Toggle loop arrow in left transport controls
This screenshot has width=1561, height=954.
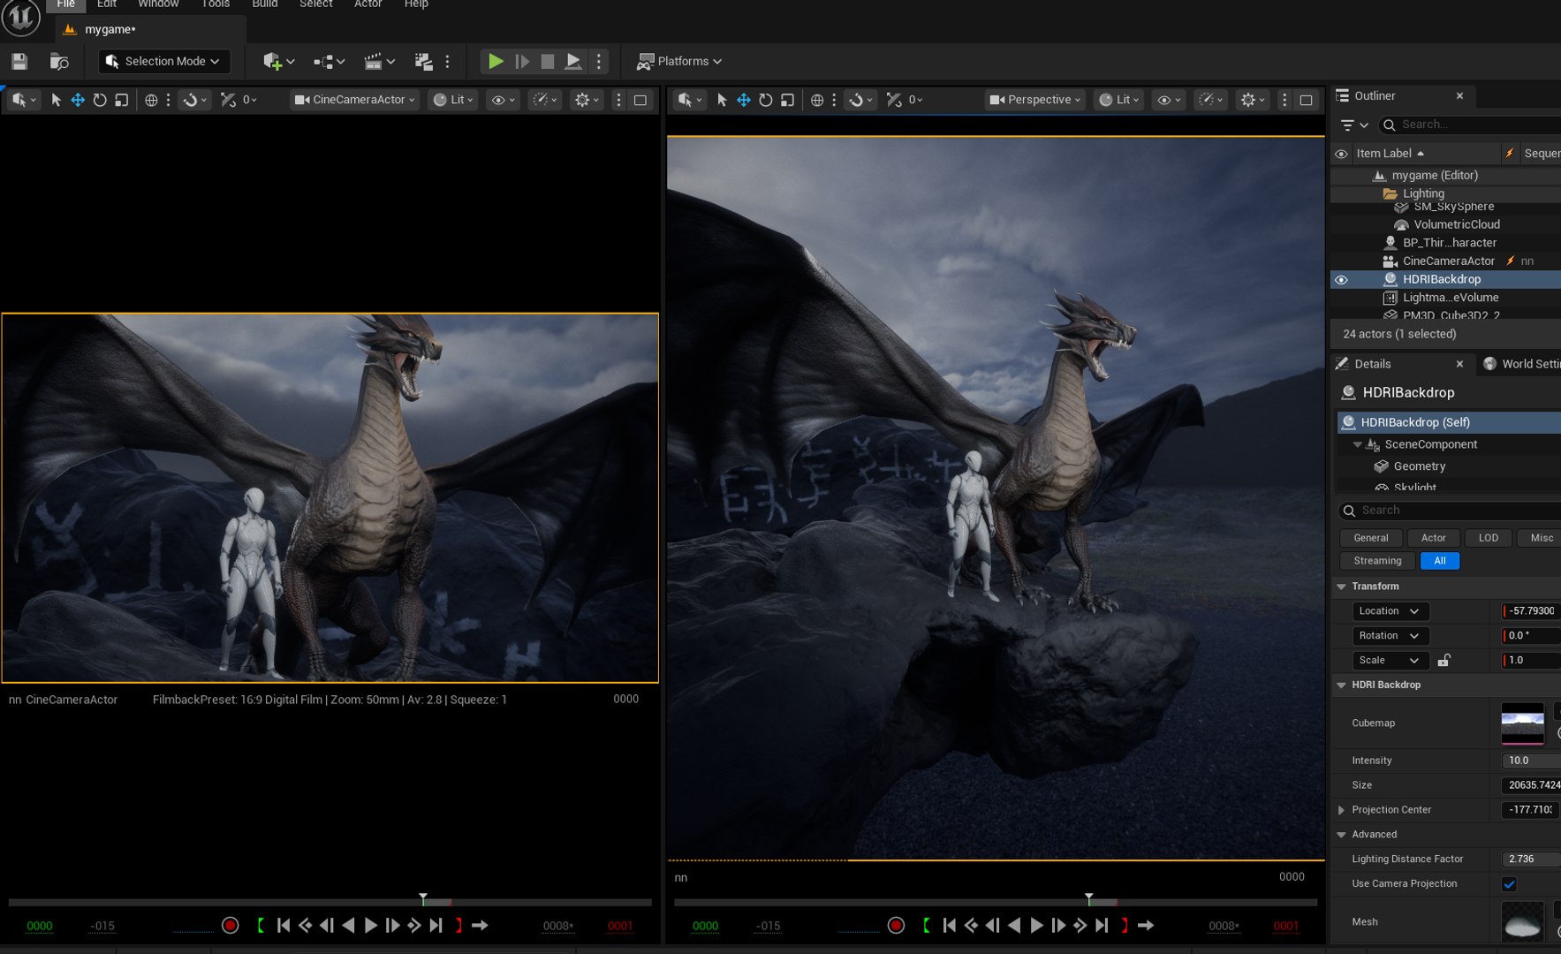[480, 925]
